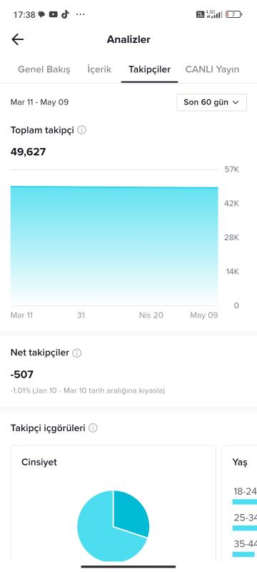Tap the signal strength bars icon

point(218,15)
